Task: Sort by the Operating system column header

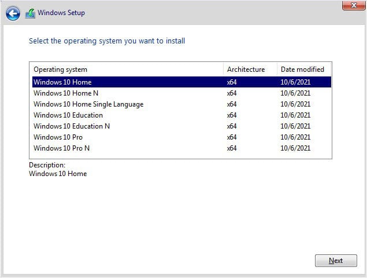Action: click(61, 69)
